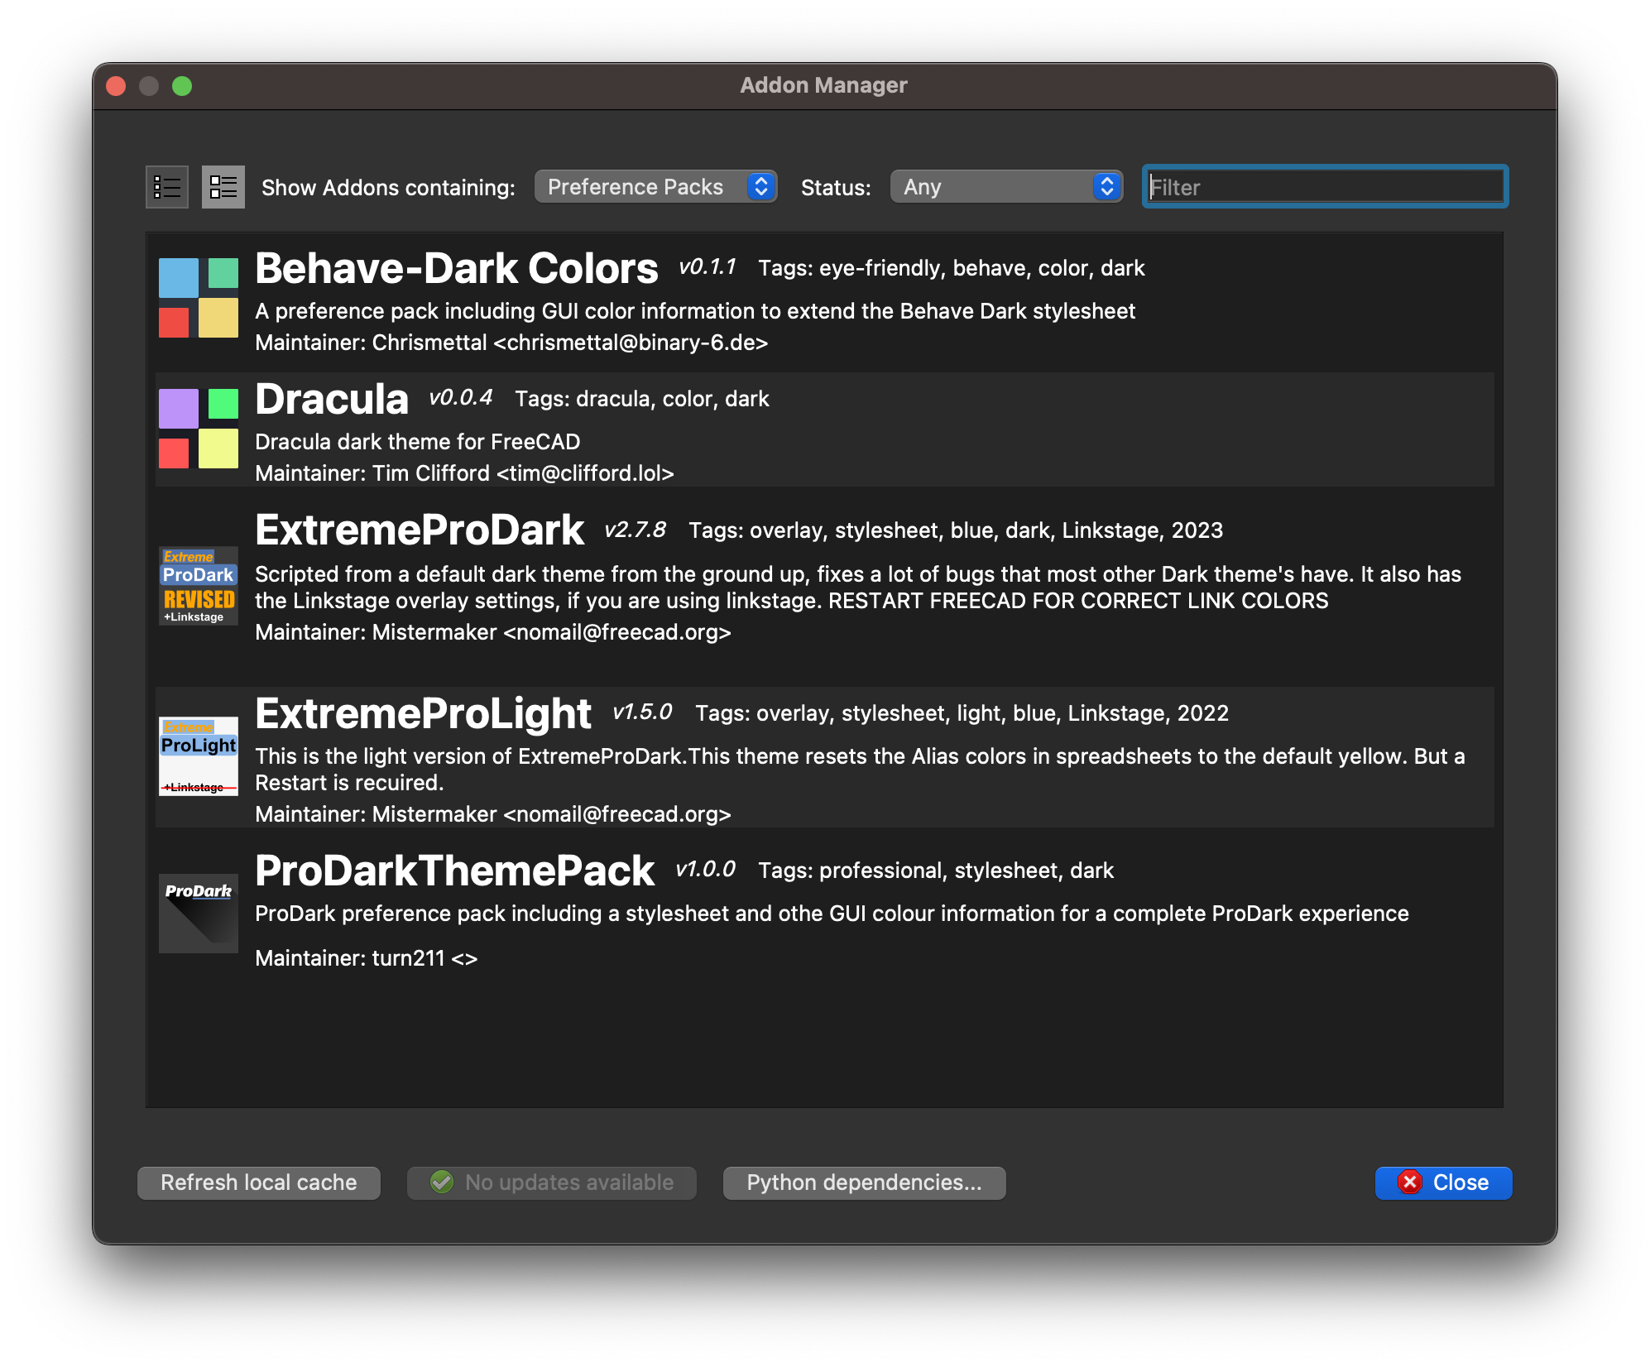Click the ProDarkThemePack addon icon
This screenshot has height=1367, width=1650.
(x=198, y=914)
